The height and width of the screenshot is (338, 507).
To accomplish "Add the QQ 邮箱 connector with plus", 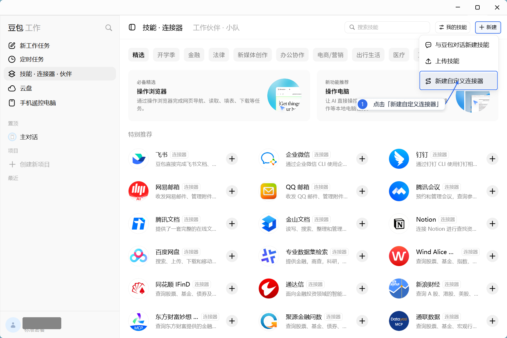I will point(362,191).
